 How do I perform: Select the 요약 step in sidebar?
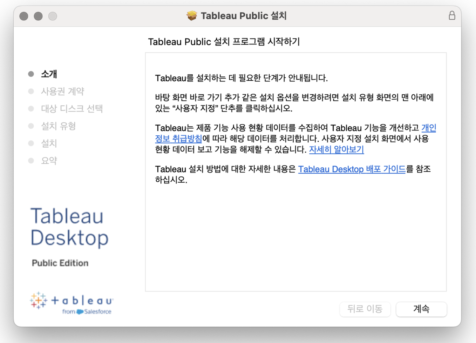click(x=49, y=161)
